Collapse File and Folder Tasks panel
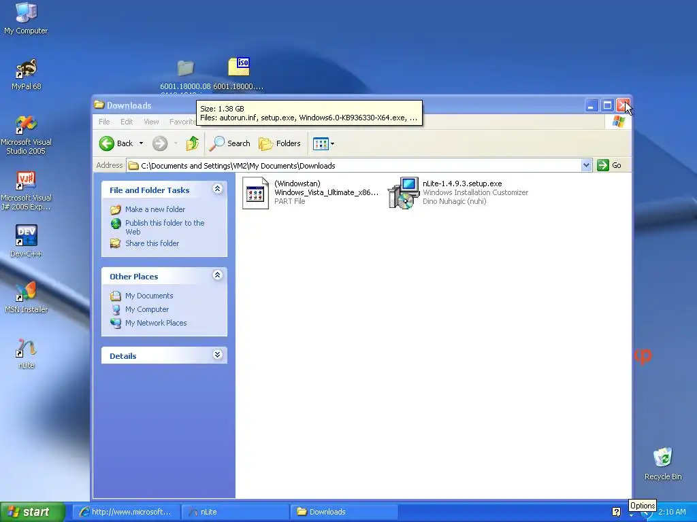Viewport: 697px width, 522px height. [217, 189]
